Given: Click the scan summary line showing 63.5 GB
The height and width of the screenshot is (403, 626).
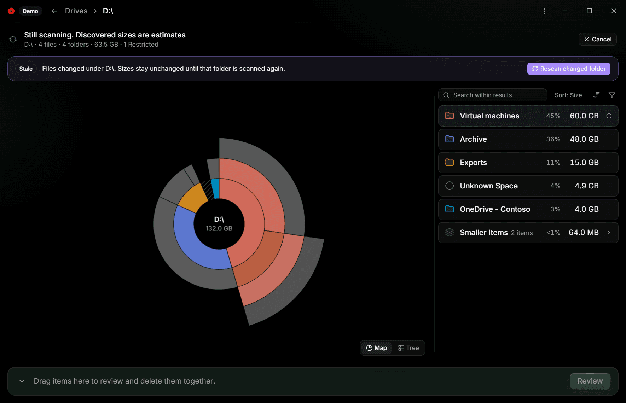Looking at the screenshot, I should coord(91,45).
